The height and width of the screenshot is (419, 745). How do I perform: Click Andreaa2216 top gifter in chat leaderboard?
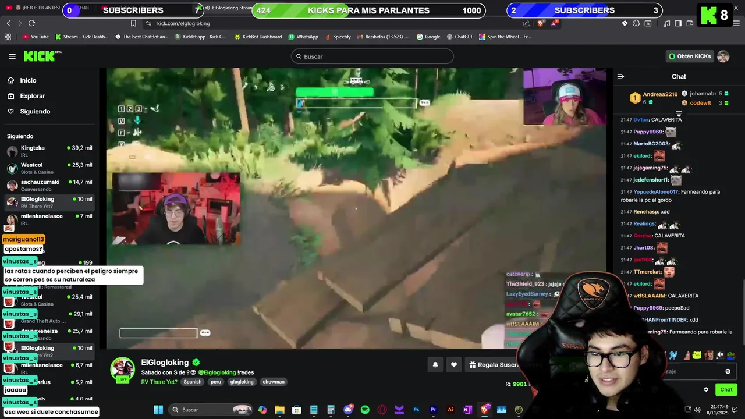tap(654, 98)
